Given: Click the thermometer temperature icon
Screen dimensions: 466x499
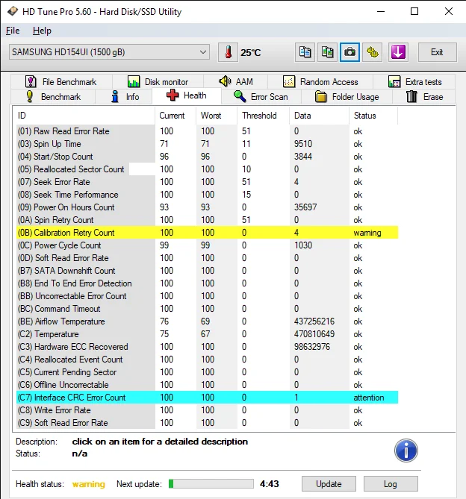Looking at the screenshot, I should [x=228, y=52].
